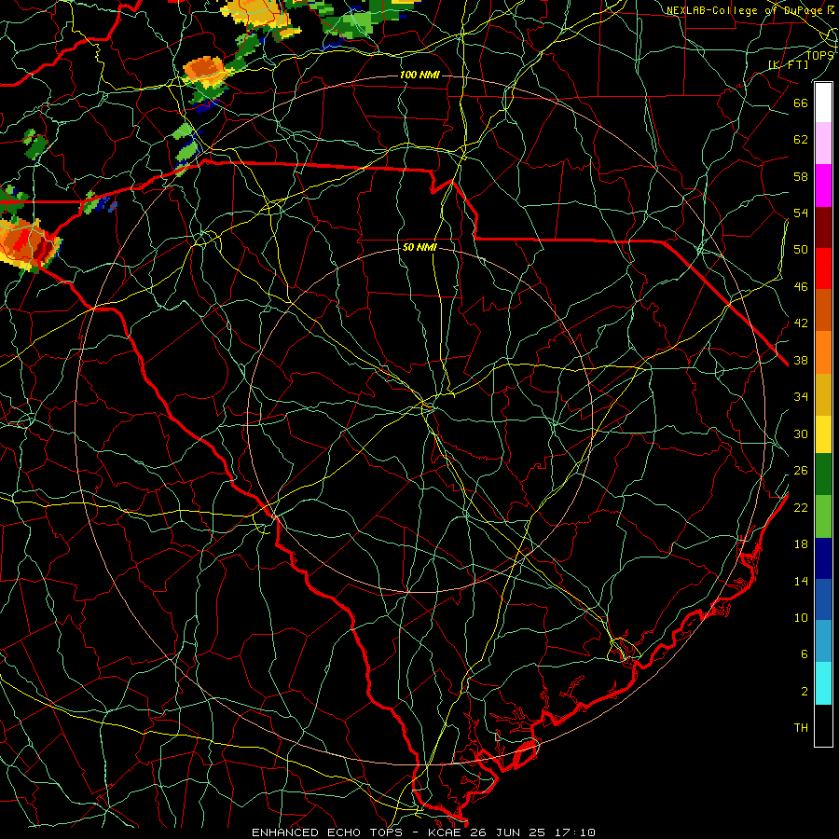Click the cyan legend swatch

(x=823, y=683)
